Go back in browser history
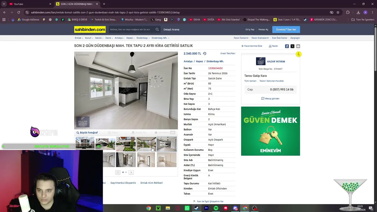The image size is (377, 212). [x=4, y=12]
